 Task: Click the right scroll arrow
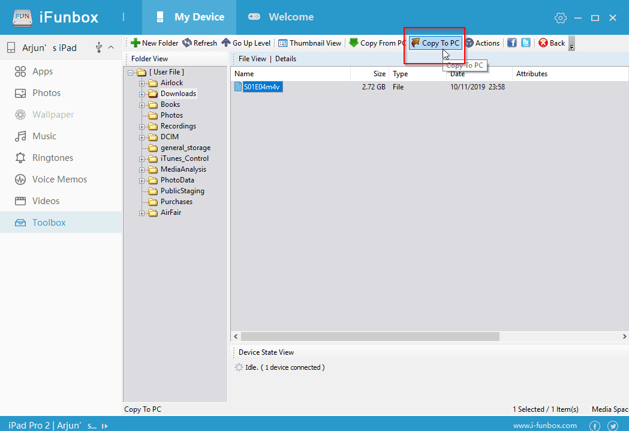[624, 337]
